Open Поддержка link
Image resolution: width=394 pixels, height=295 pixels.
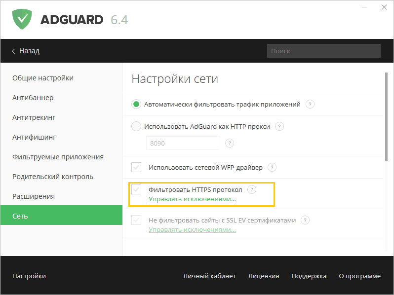309,276
